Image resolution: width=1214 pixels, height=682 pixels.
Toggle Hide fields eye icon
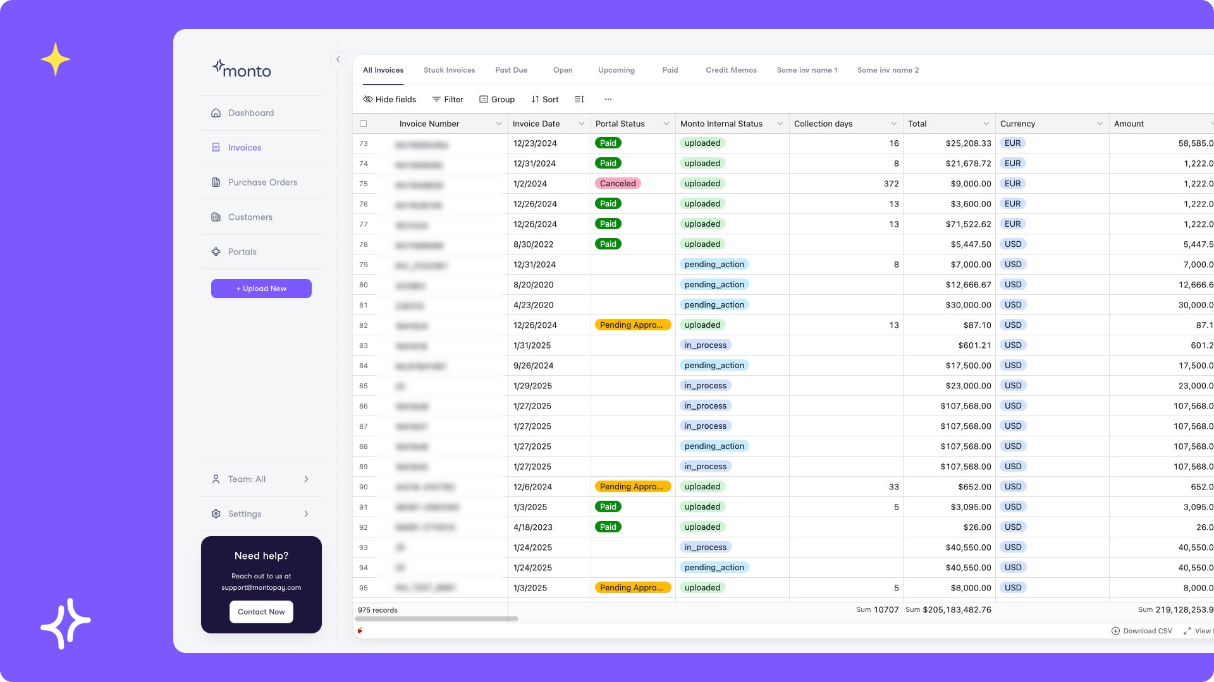click(367, 99)
